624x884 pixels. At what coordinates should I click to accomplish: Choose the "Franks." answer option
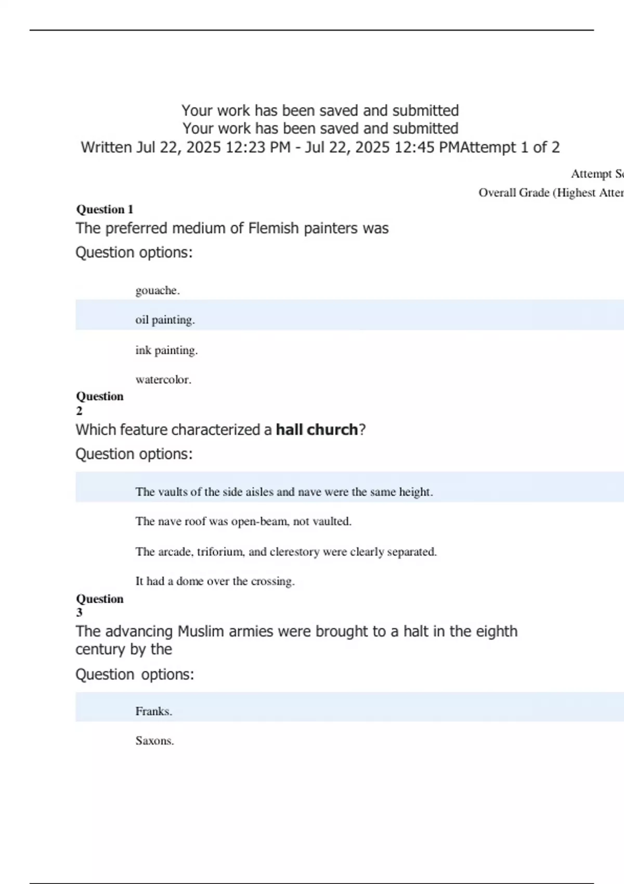[x=153, y=711]
